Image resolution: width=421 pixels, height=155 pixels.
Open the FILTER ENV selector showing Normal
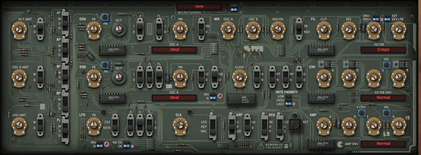[x=383, y=97]
